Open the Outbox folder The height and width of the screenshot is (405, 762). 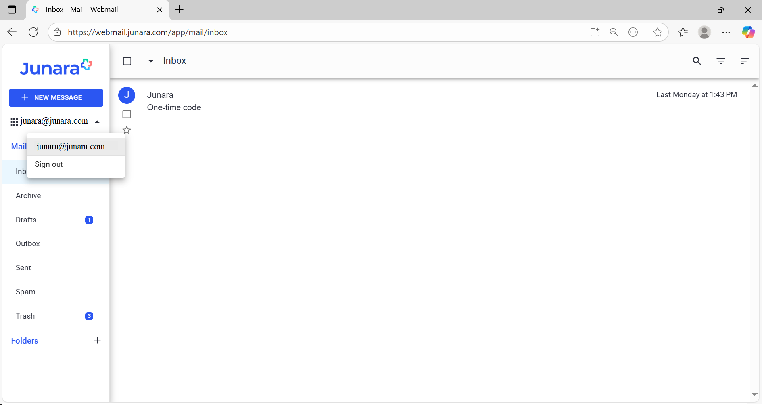[56, 244]
